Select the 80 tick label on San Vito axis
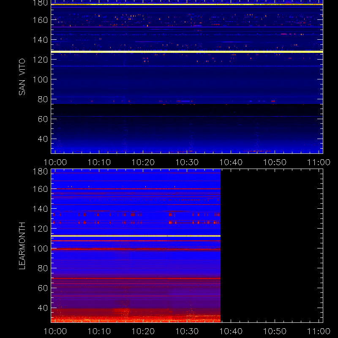 pos(43,99)
